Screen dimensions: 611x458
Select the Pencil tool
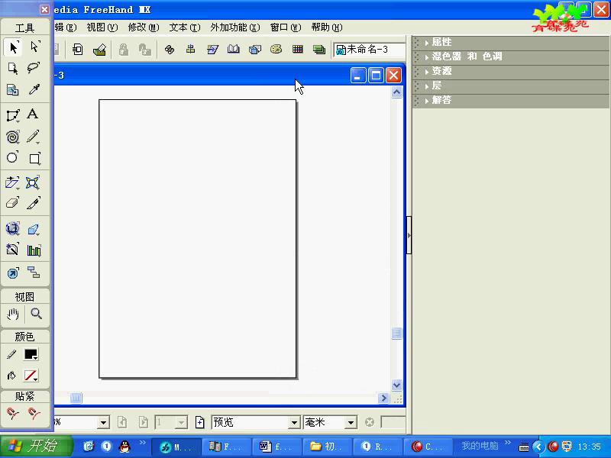(34, 137)
